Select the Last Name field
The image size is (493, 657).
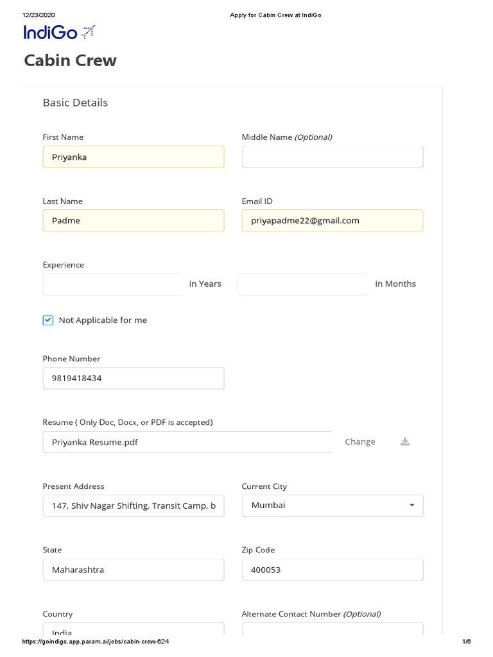(134, 221)
